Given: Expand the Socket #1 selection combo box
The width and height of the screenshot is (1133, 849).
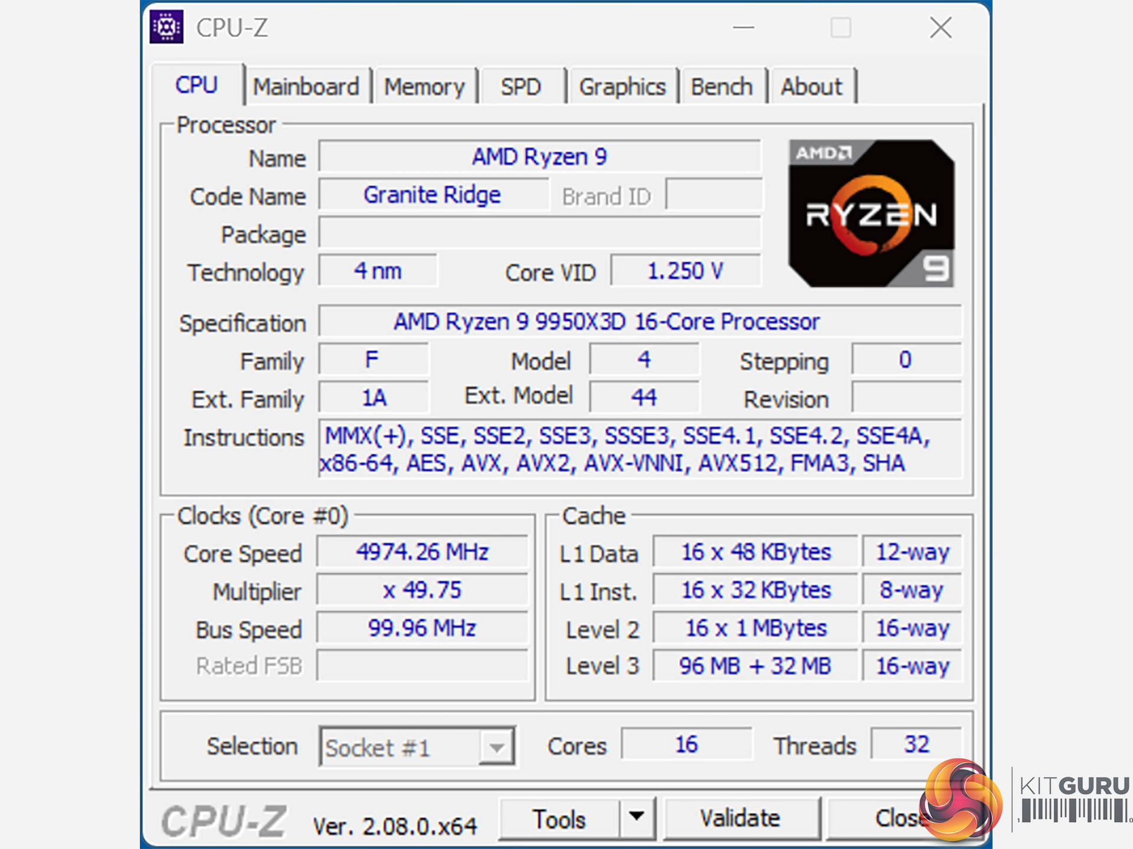Looking at the screenshot, I should click(417, 746).
